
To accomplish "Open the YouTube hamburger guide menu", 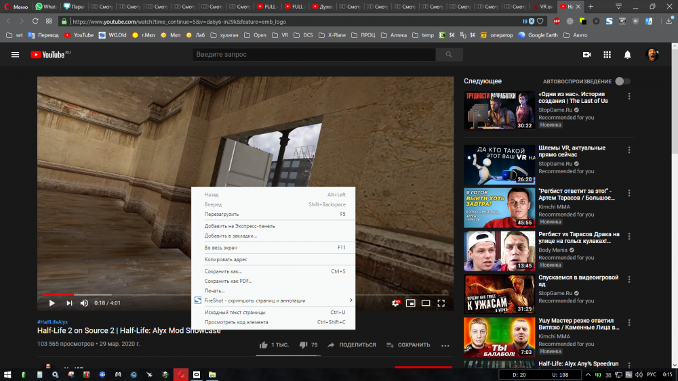I will coord(15,55).
